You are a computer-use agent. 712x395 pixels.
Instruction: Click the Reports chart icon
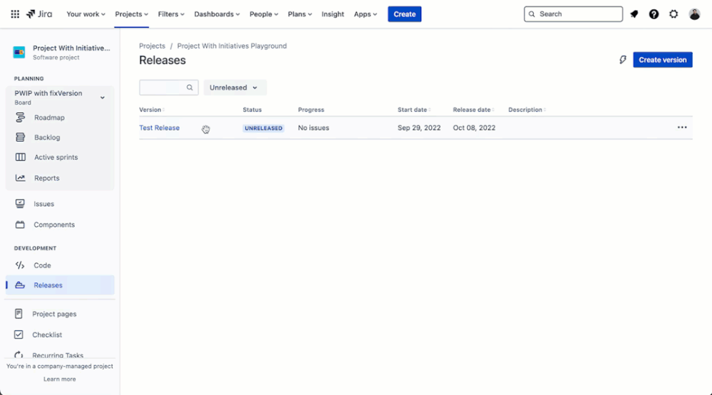coord(20,178)
